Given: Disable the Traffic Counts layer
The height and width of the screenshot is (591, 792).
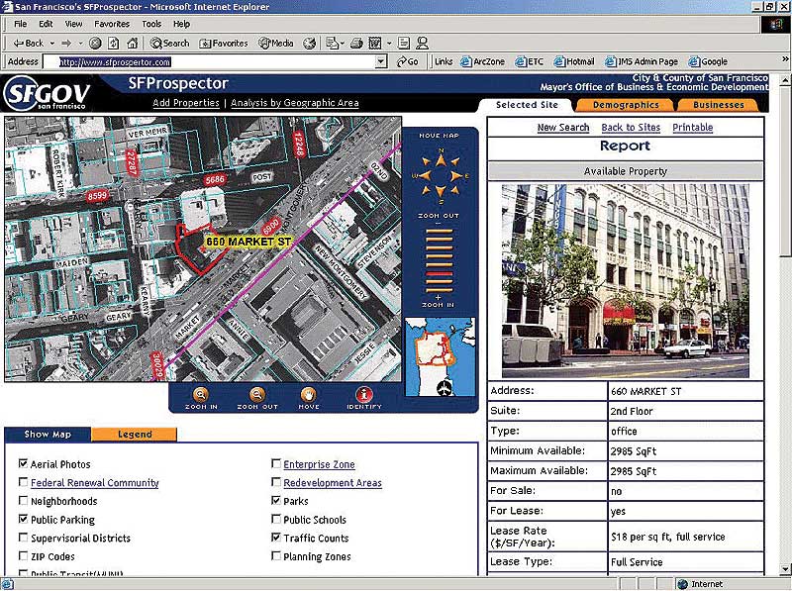Looking at the screenshot, I should (276, 538).
